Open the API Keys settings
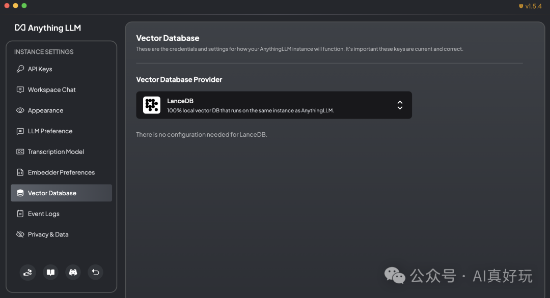 (40, 69)
